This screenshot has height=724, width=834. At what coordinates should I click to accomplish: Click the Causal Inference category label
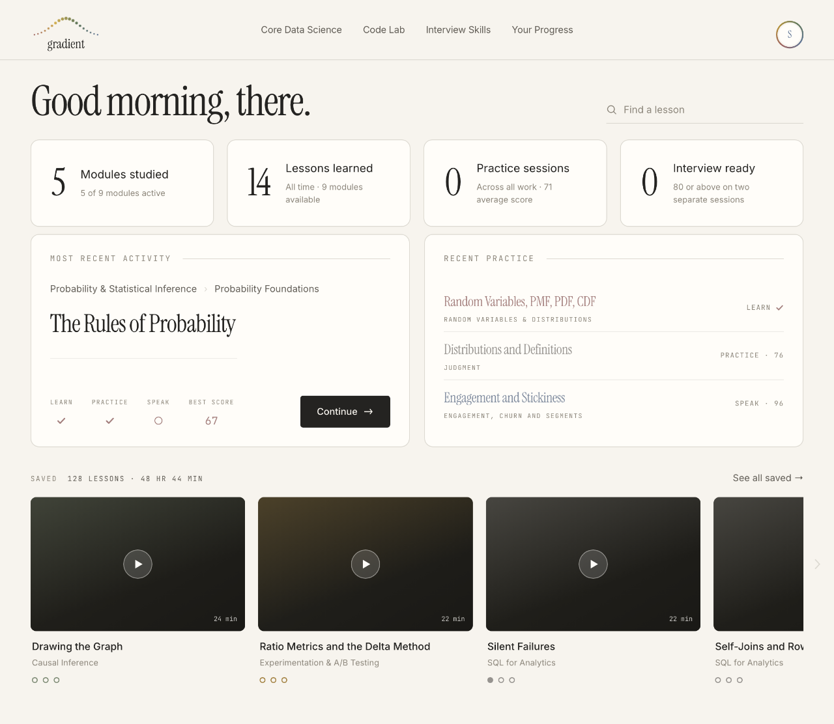(65, 663)
